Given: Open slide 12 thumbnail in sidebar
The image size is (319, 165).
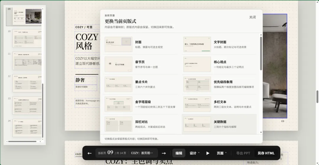Looking at the screenshot, I should [27, 83].
